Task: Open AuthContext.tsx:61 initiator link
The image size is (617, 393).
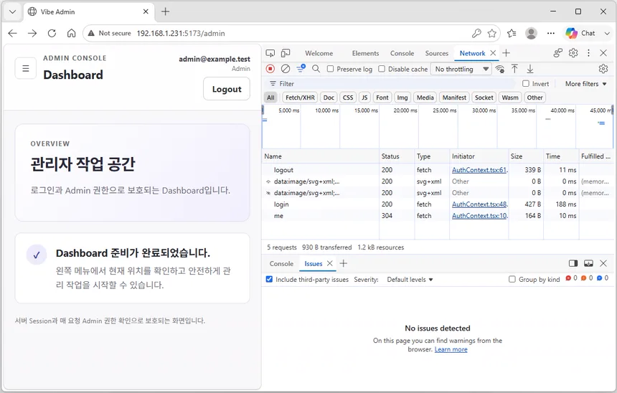Action: click(x=480, y=170)
